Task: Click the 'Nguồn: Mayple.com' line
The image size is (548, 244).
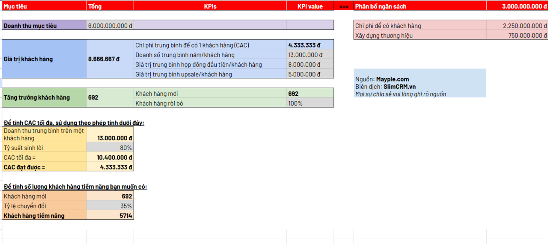Action: pyautogui.click(x=382, y=79)
